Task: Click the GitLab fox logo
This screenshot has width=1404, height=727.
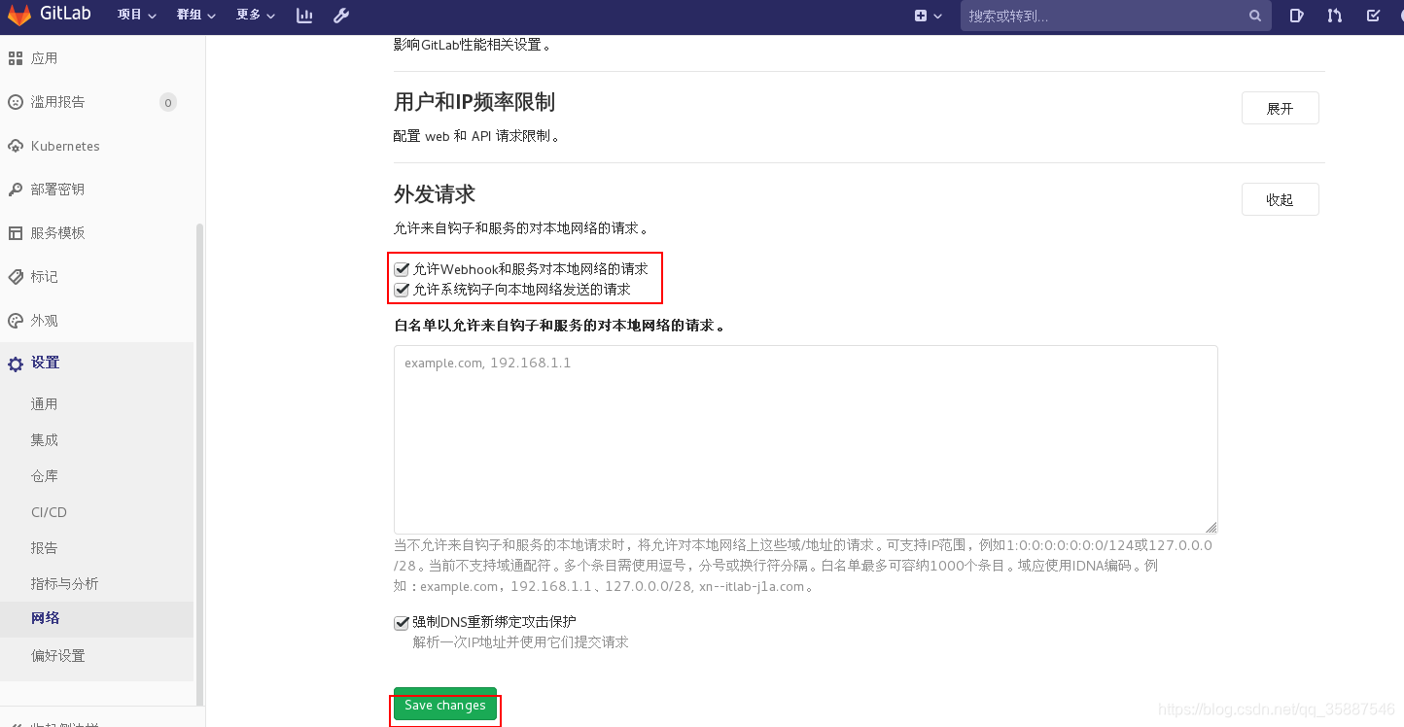Action: (x=20, y=14)
